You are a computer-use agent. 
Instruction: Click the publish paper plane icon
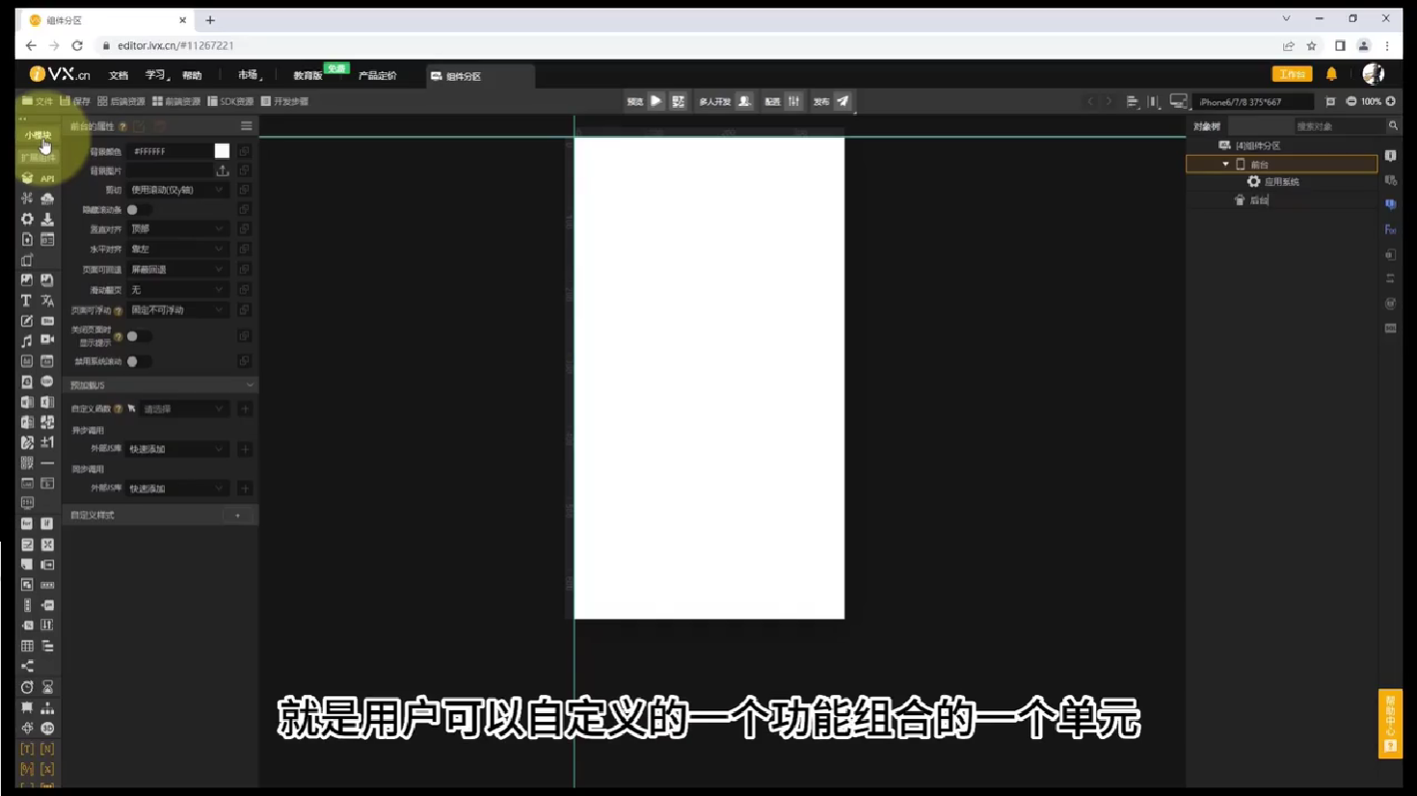point(842,101)
